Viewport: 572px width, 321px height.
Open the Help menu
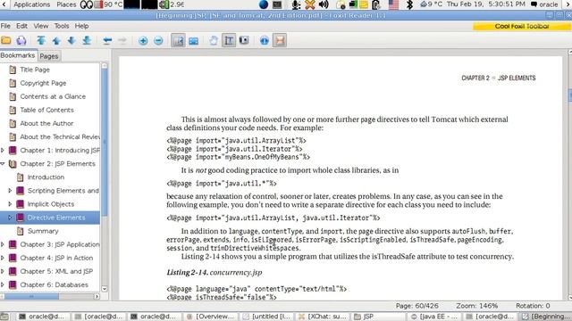coord(81,26)
